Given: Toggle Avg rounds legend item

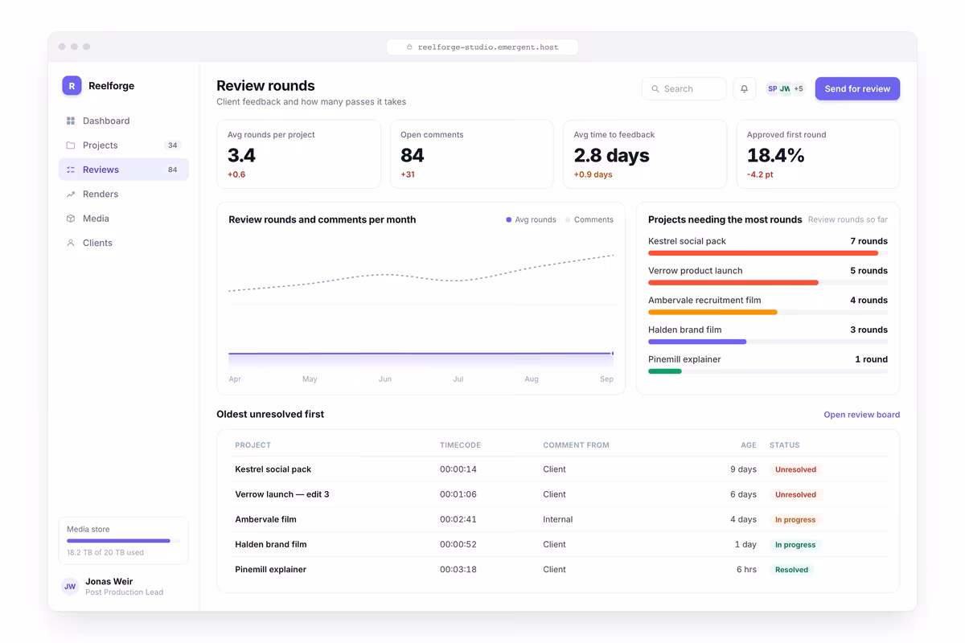Looking at the screenshot, I should coord(531,219).
